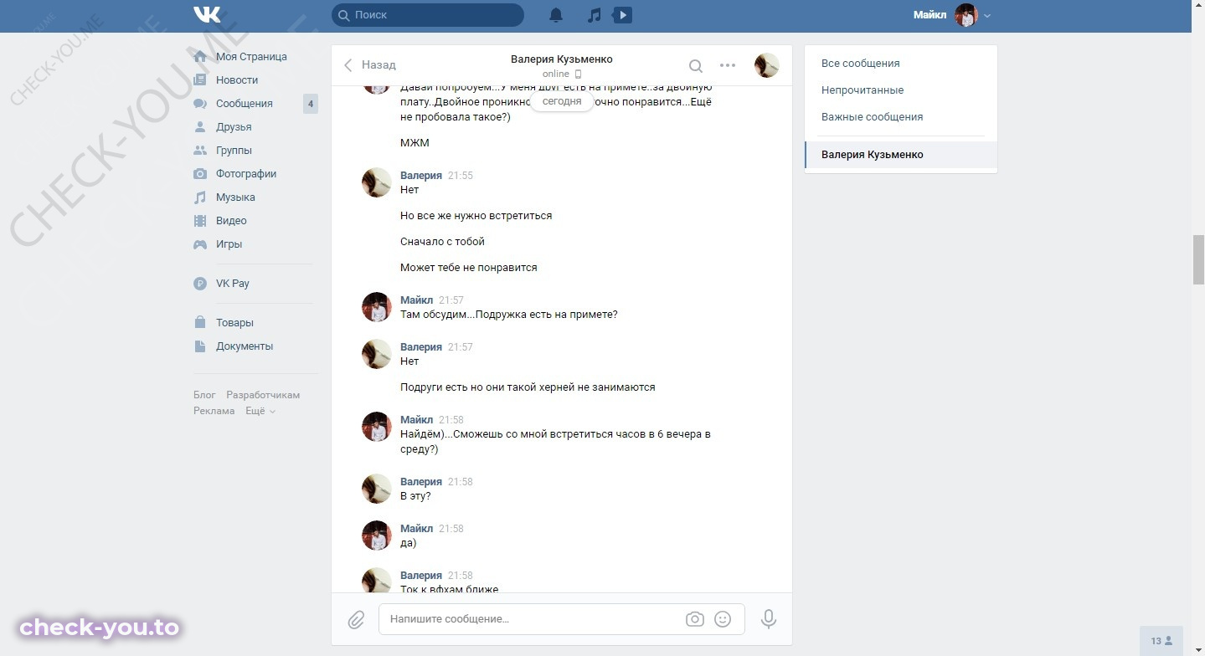Click the newspaper icon beside Новости
The height and width of the screenshot is (656, 1205).
click(x=200, y=80)
